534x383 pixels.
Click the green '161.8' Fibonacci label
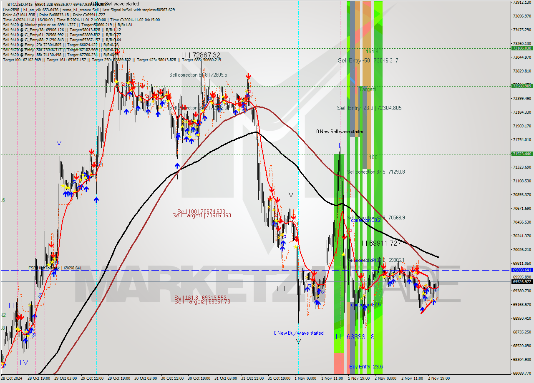point(372,51)
